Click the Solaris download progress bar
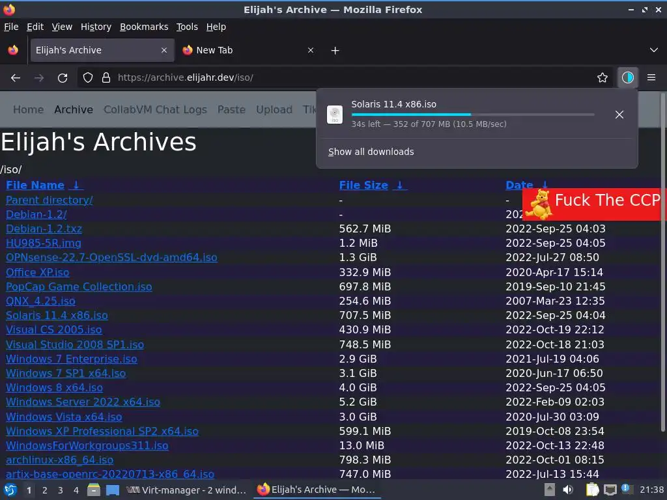Screen dimensions: 667x500 tap(473, 115)
